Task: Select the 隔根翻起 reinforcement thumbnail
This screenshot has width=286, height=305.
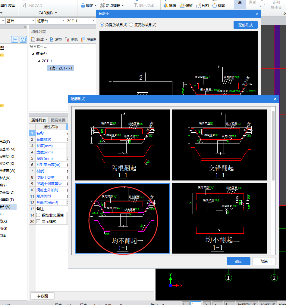Action: click(122, 145)
